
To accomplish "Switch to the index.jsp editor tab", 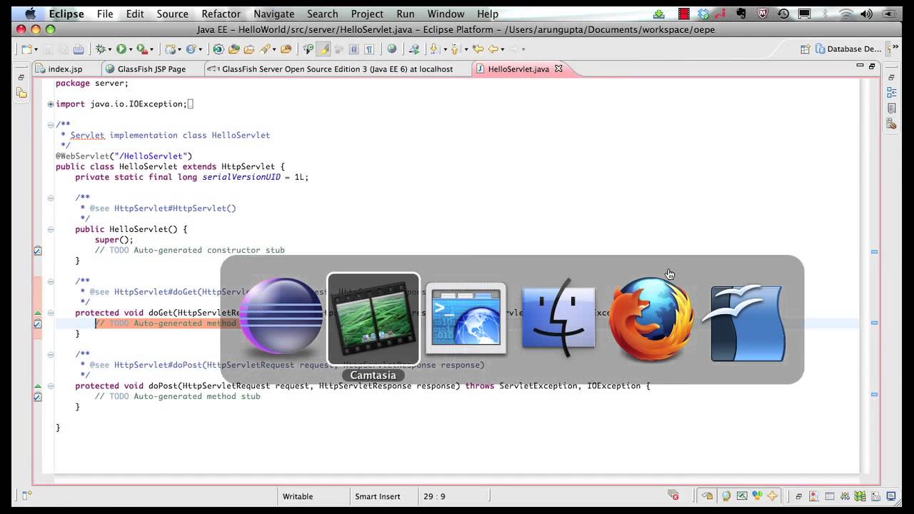I will click(x=64, y=69).
